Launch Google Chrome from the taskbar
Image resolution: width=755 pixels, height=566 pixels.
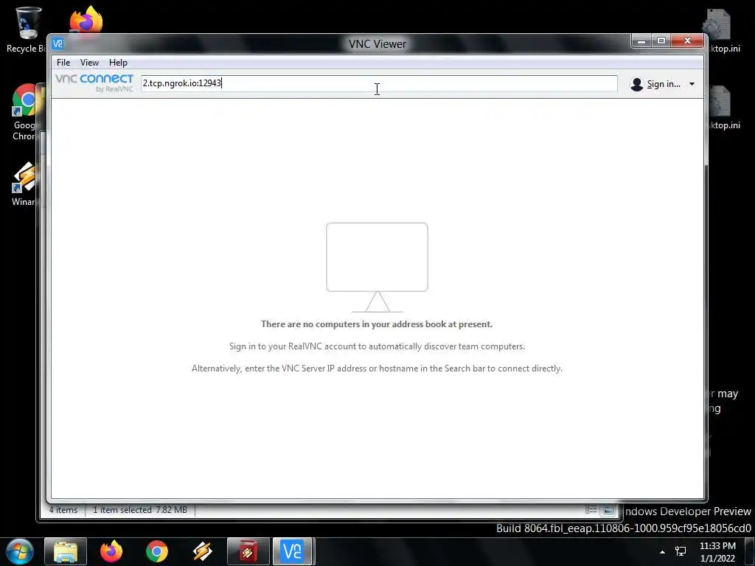157,551
